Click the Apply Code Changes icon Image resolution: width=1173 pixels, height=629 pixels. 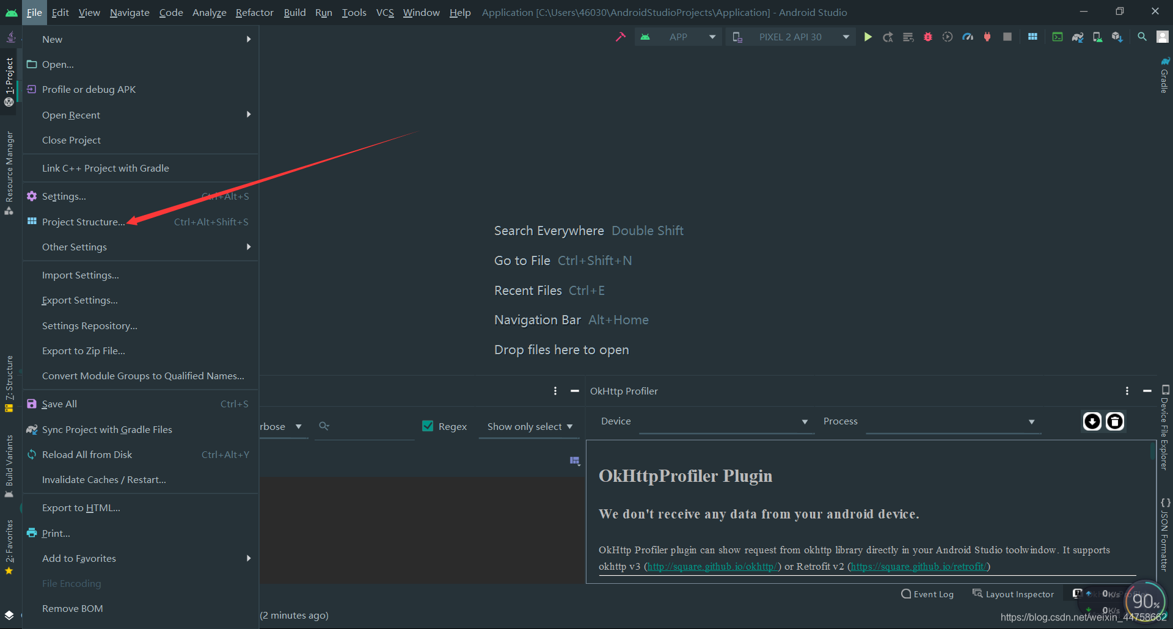pos(908,37)
